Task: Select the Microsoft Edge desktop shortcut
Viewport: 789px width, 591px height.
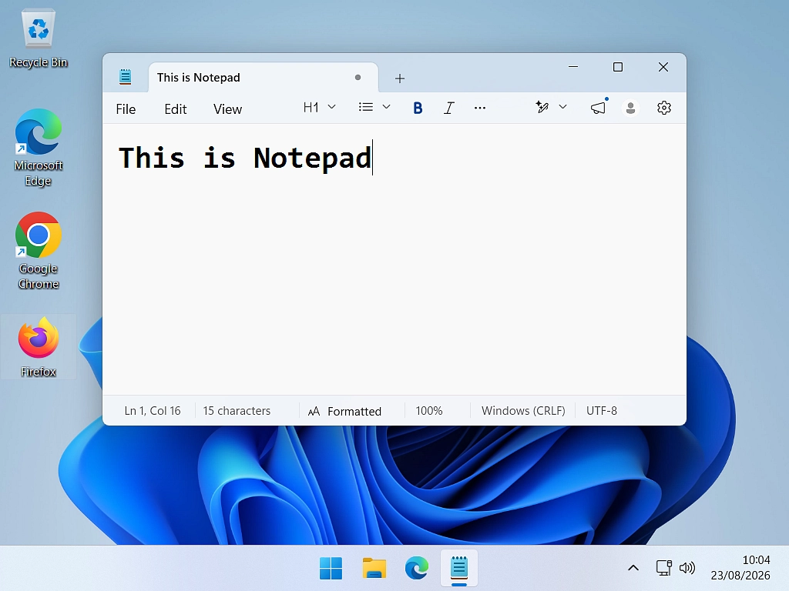Action: point(39,148)
